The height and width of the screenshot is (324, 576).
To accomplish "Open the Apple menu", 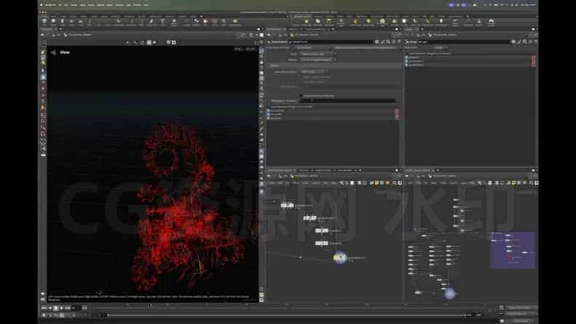I will (x=41, y=5).
